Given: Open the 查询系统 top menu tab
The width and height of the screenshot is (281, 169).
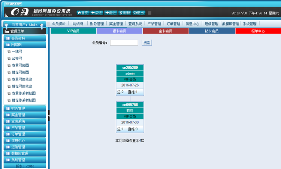Looking at the screenshot, I should click(135, 24).
